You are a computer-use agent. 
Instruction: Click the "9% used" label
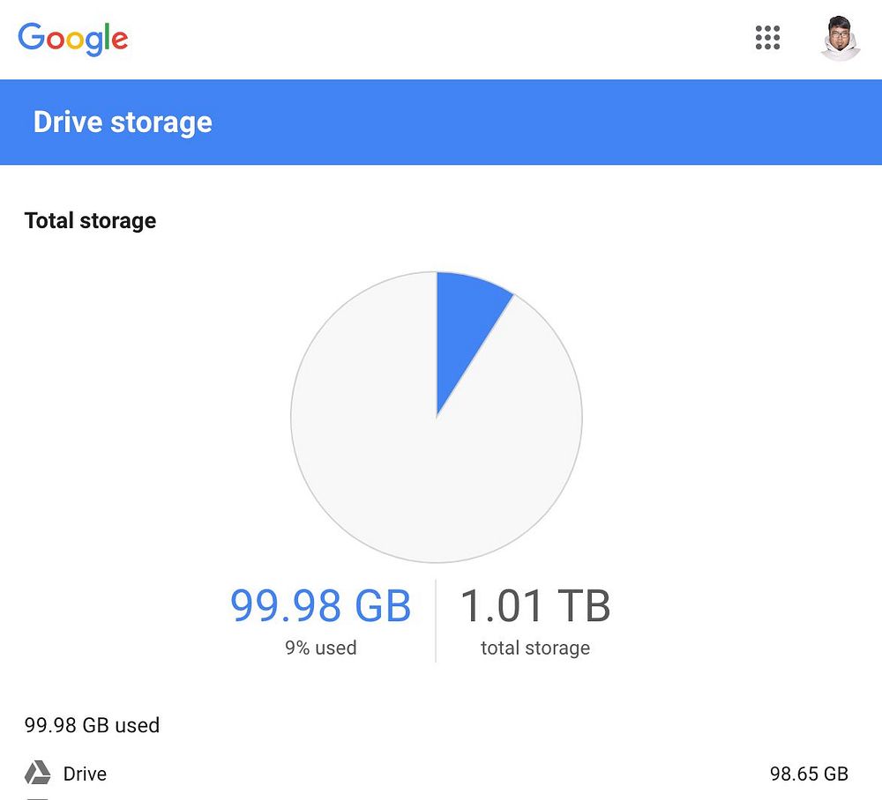(320, 648)
